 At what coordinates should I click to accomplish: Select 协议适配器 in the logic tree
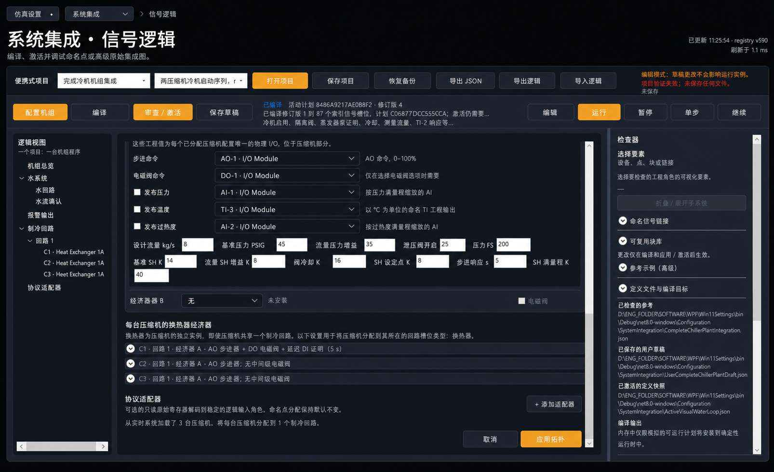pos(44,288)
